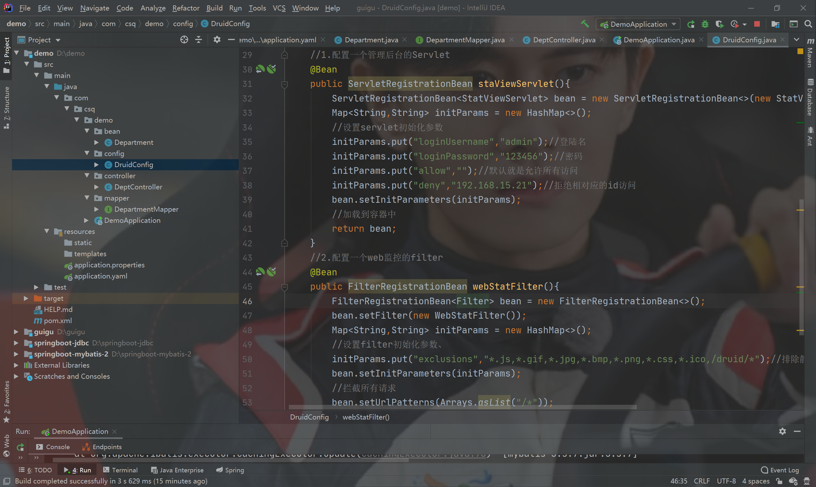This screenshot has height=487, width=816.
Task: Click the Debug DemoApplication bug icon
Action: (705, 24)
